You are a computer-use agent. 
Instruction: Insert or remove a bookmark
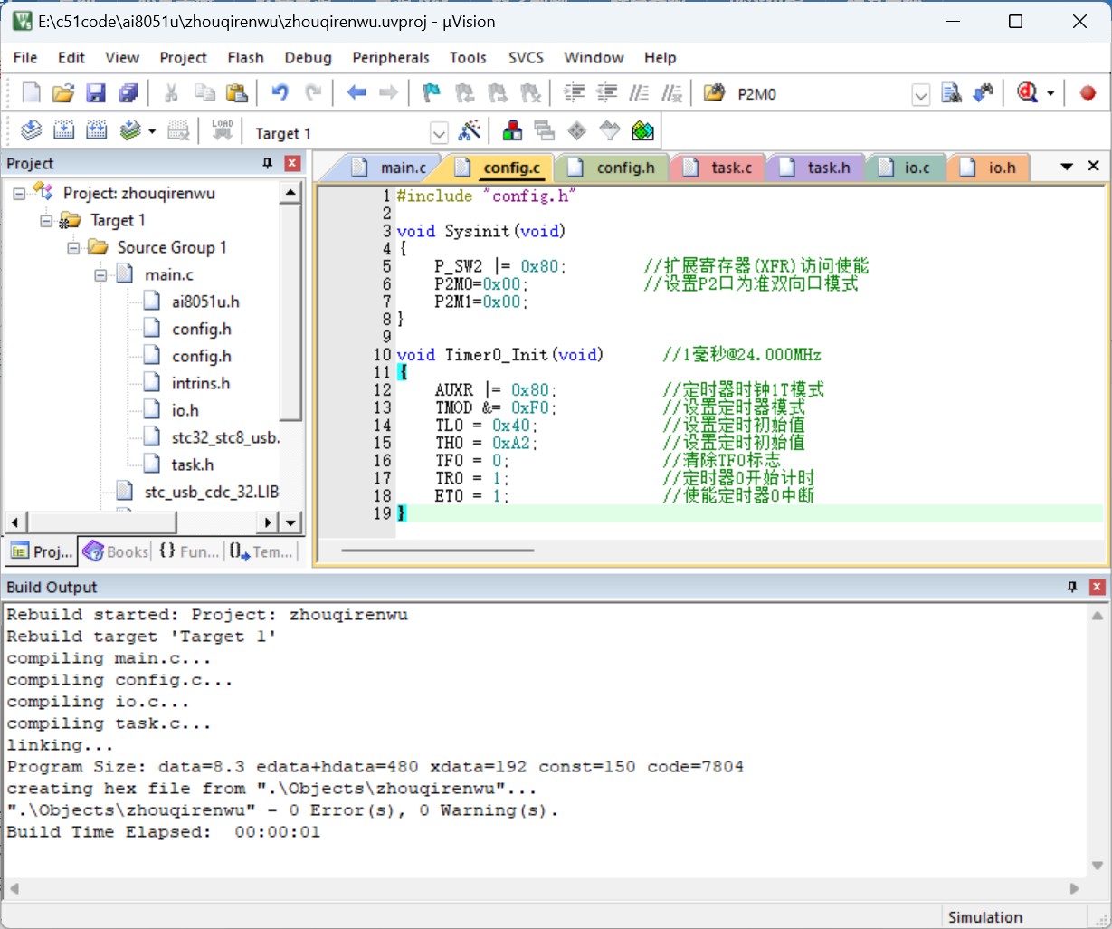pyautogui.click(x=432, y=93)
